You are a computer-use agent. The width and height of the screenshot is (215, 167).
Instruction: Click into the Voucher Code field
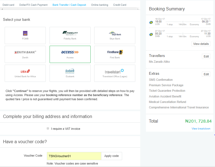74,156
